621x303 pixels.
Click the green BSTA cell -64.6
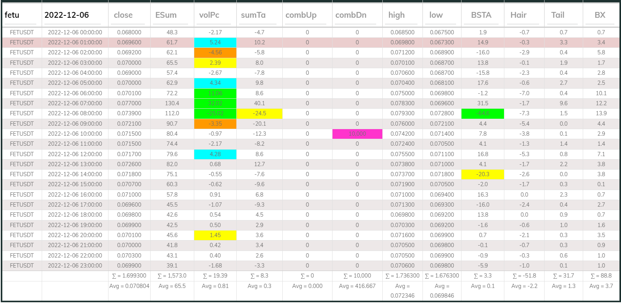[483, 113]
